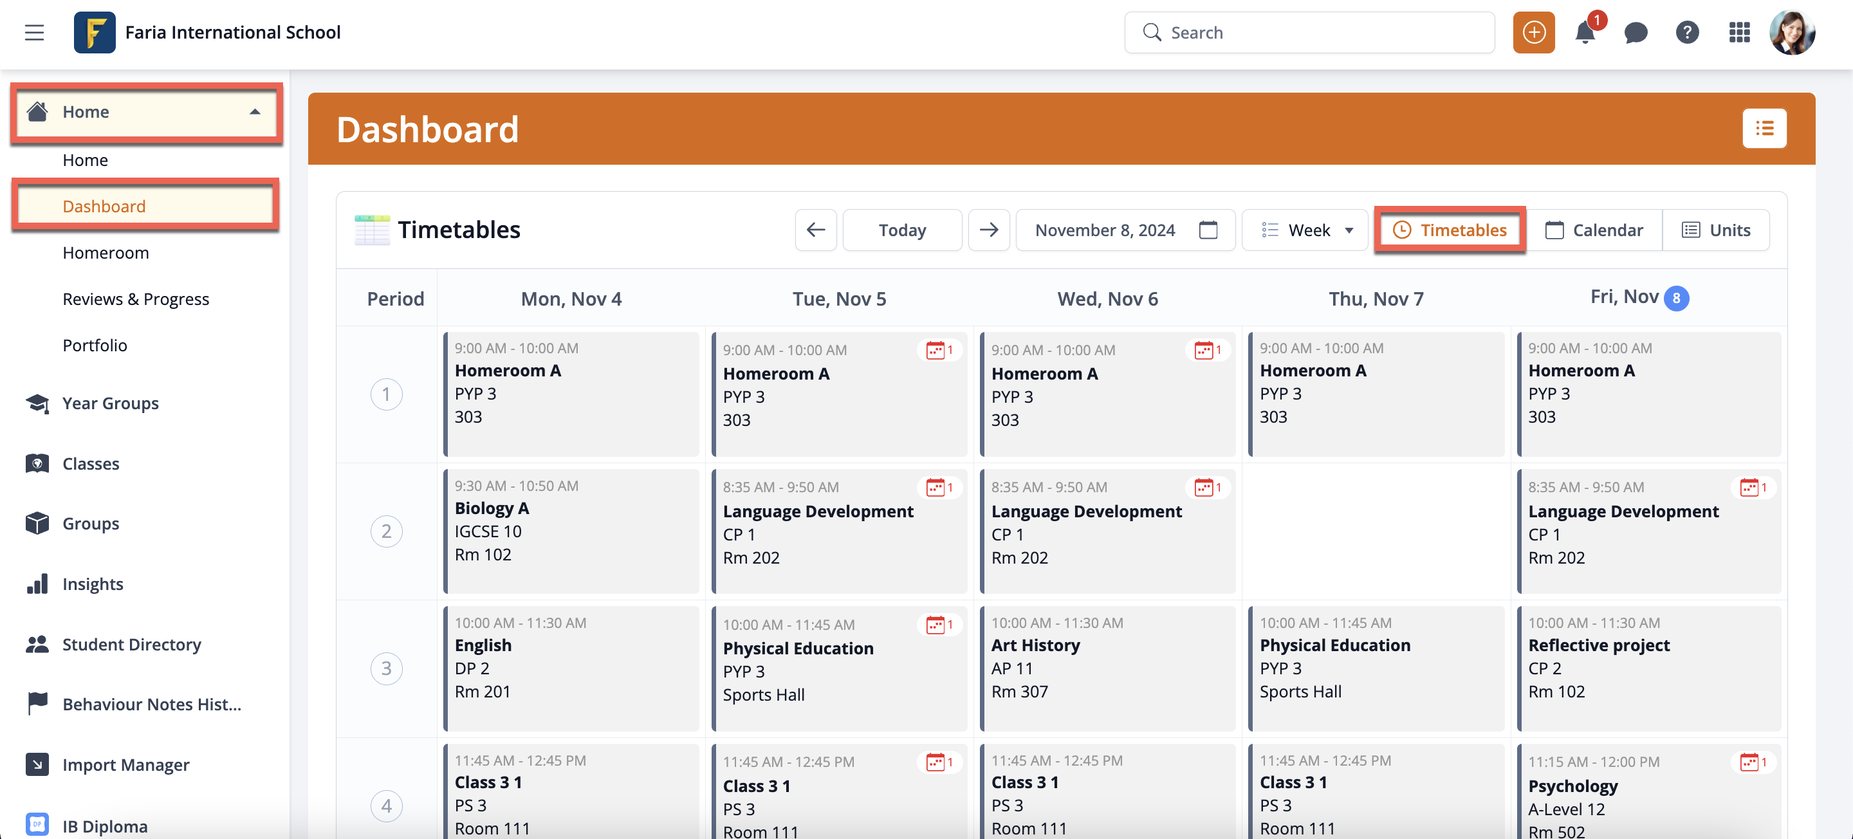Click the Today button
This screenshot has width=1853, height=839.
(x=901, y=230)
